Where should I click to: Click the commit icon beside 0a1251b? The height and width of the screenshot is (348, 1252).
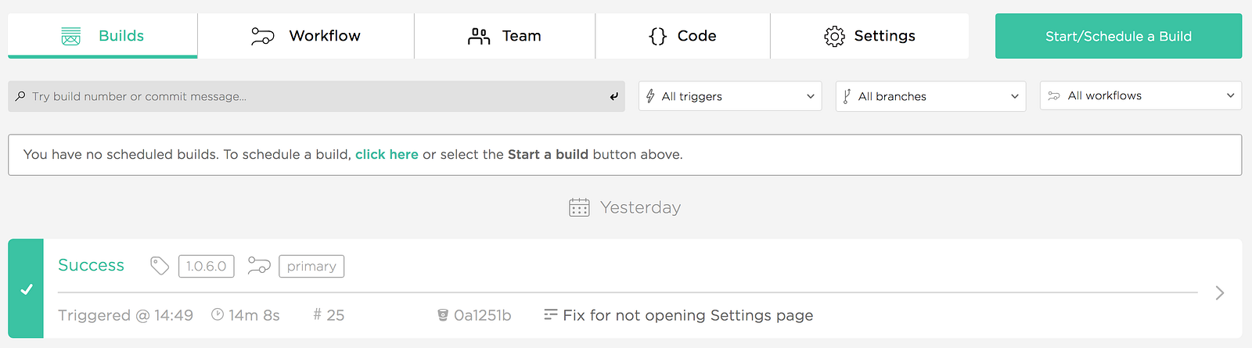pyautogui.click(x=443, y=315)
